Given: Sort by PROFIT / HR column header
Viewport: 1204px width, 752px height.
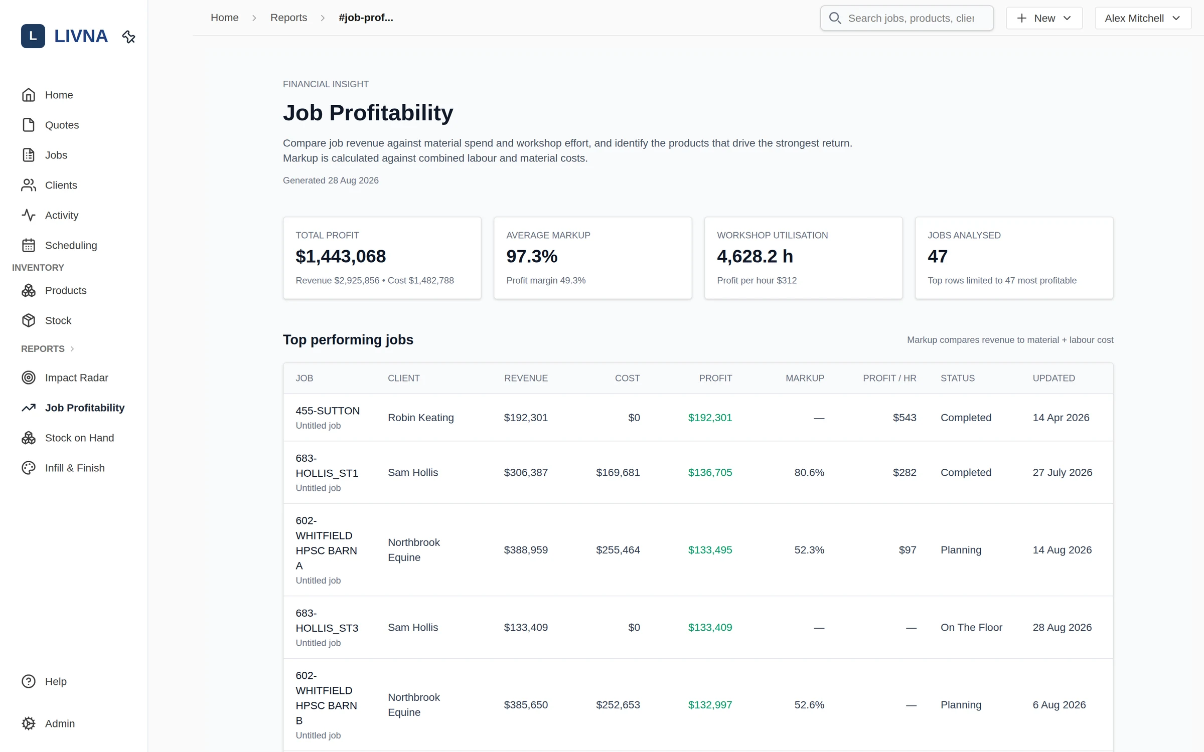Looking at the screenshot, I should pos(889,378).
